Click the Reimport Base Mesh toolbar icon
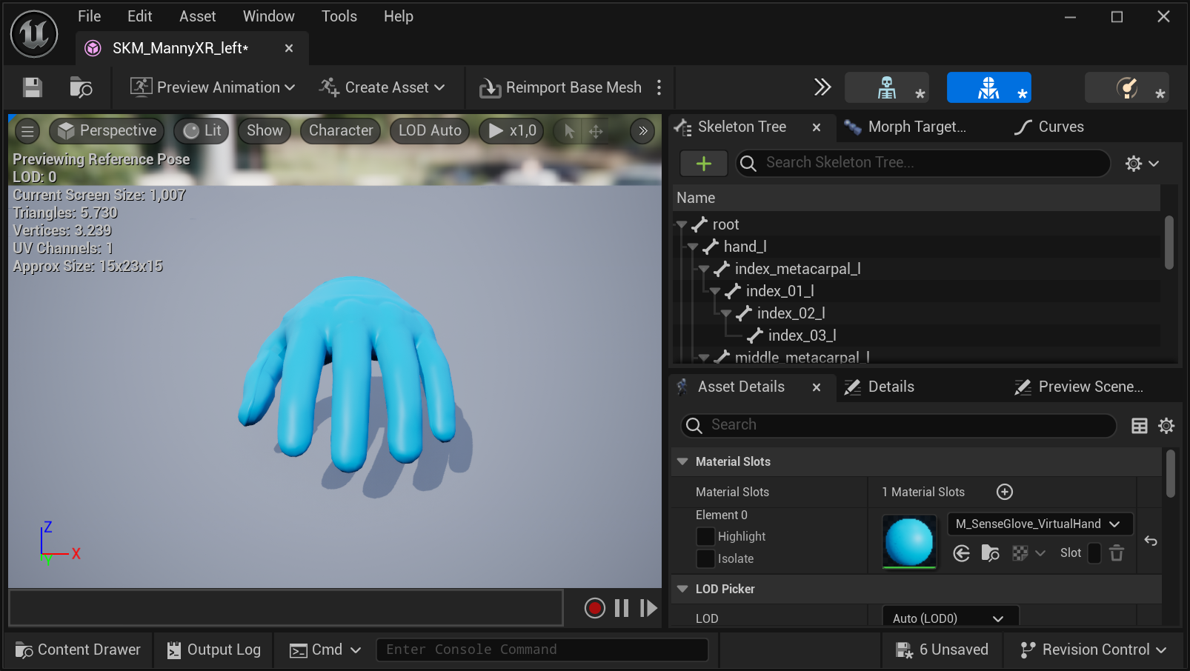 pos(490,87)
